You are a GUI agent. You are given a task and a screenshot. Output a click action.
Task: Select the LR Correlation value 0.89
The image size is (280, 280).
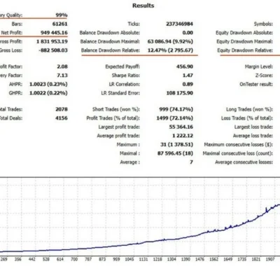coord(188,84)
